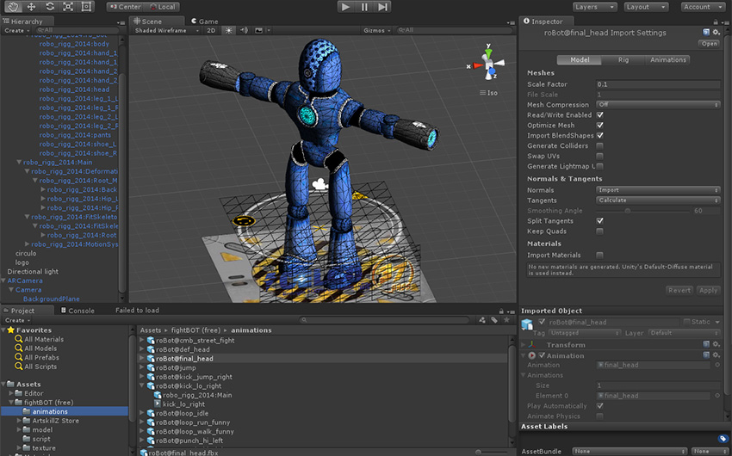The height and width of the screenshot is (456, 732).
Task: Switch to the Animations tab
Action: 667,59
